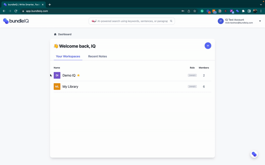The height and width of the screenshot is (165, 265).
Task: Close the bundleIQ browser tab
Action: tap(43, 5)
